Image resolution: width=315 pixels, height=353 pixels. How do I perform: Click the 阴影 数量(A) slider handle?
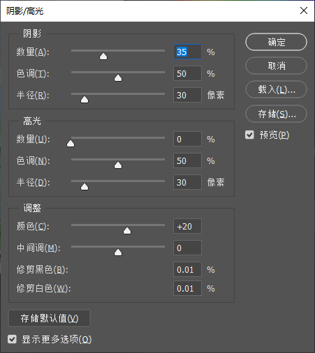(x=103, y=57)
